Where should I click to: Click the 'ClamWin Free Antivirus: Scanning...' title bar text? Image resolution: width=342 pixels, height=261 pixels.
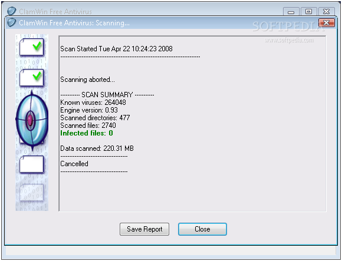click(x=74, y=22)
